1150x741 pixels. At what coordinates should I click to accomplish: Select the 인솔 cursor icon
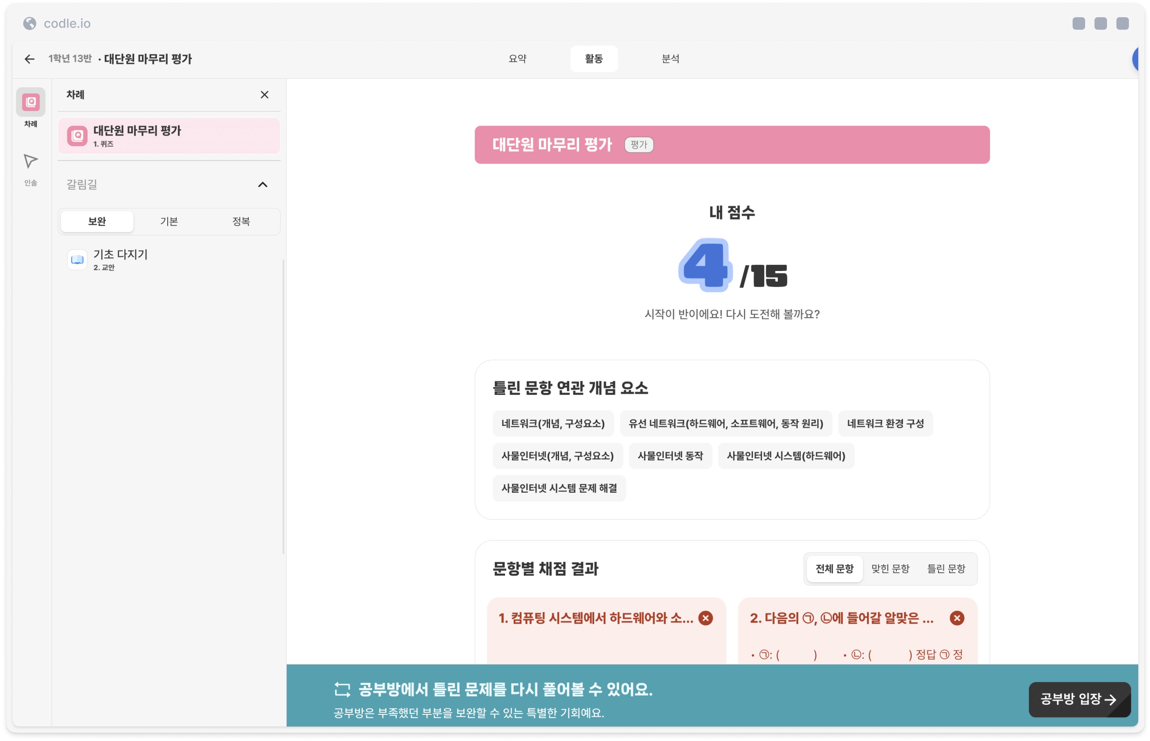[30, 161]
